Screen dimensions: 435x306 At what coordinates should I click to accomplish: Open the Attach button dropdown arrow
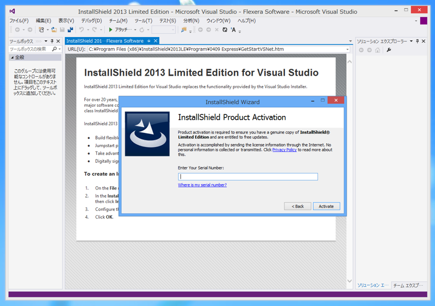click(x=135, y=30)
